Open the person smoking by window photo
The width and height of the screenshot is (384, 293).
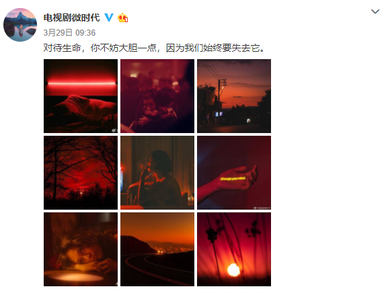(157, 173)
